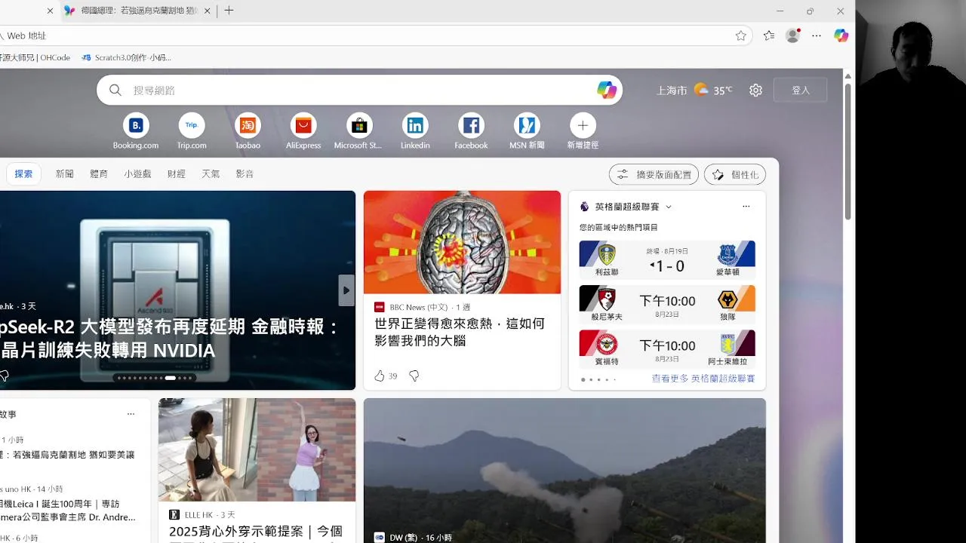Close the first browser tab
This screenshot has width=966, height=543.
(51, 11)
